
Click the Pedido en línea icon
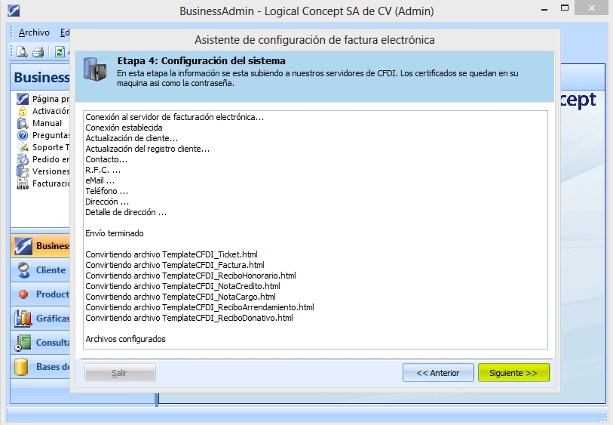click(23, 159)
